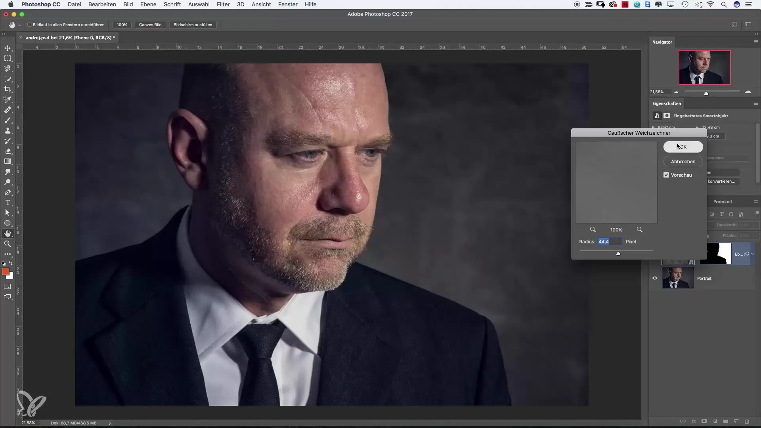761x428 pixels.
Task: Link layers with the chain icon
Action: tap(683, 421)
